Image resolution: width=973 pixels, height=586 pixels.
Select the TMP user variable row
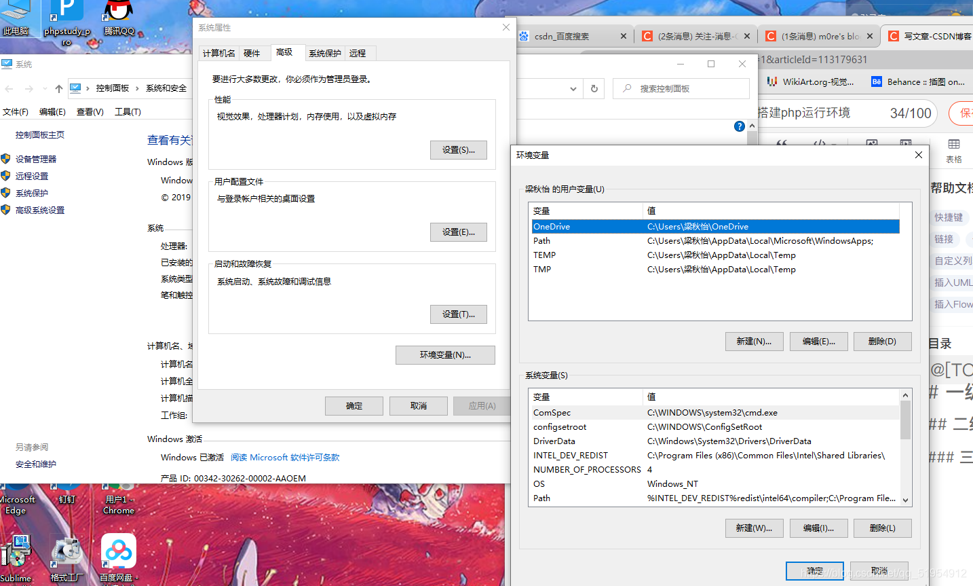click(x=716, y=270)
